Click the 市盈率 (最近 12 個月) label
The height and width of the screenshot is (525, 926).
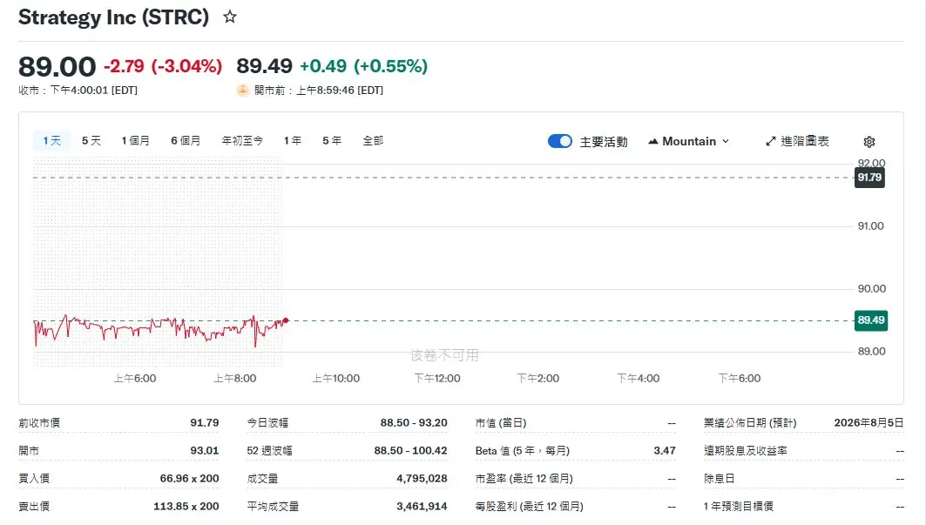[x=524, y=478]
